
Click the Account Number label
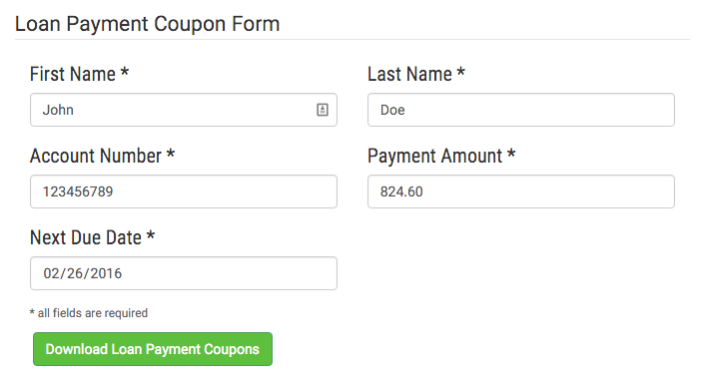(96, 157)
